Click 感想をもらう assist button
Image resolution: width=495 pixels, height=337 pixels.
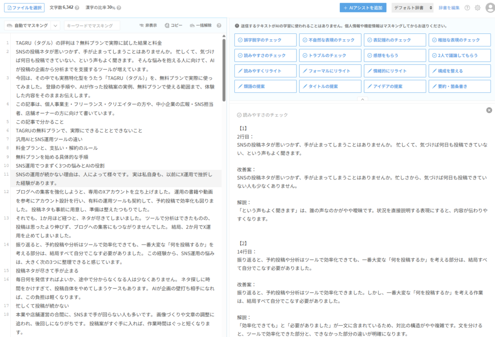coord(395,55)
